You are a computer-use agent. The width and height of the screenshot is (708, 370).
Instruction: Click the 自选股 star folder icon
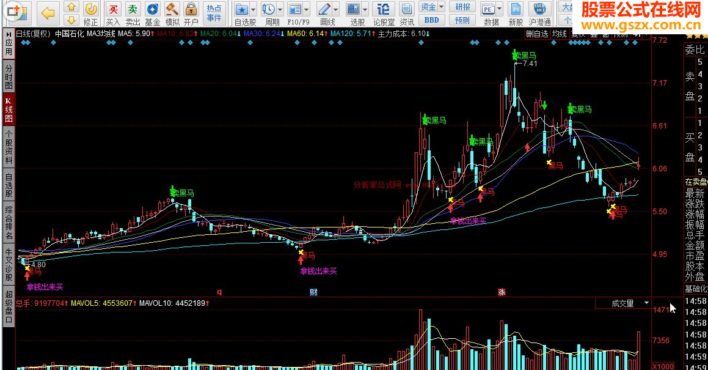[242, 9]
